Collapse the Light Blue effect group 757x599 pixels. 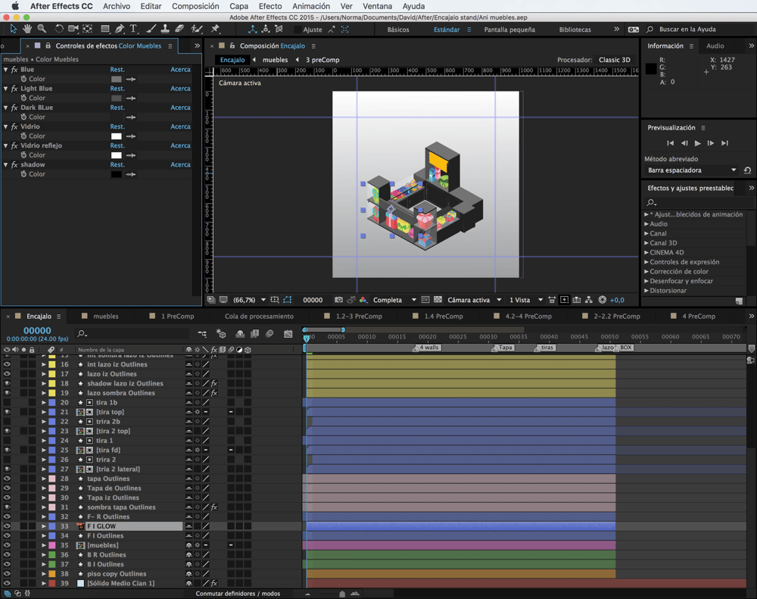[x=6, y=89]
